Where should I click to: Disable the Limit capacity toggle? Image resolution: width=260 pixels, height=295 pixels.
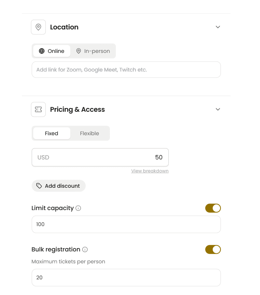point(213,208)
